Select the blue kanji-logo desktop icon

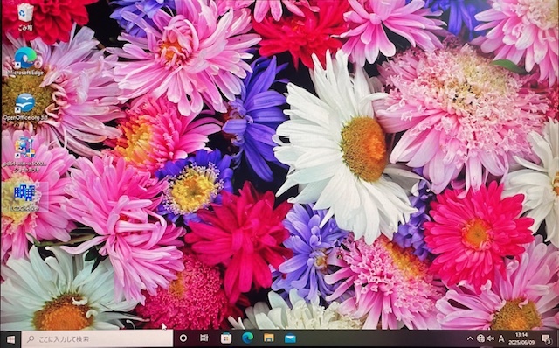click(x=25, y=197)
